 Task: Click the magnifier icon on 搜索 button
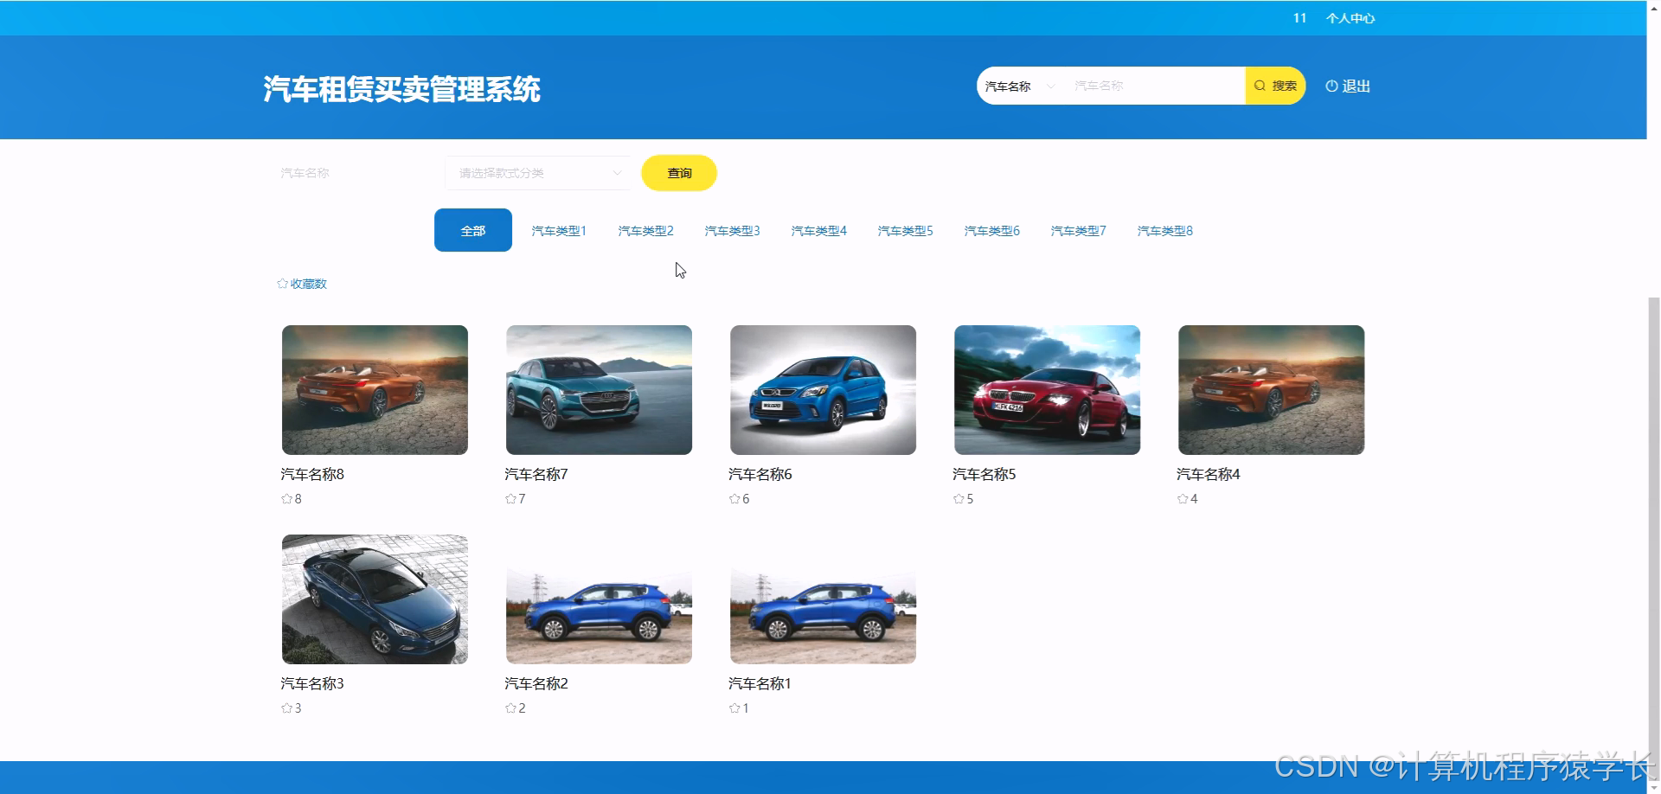(x=1260, y=86)
